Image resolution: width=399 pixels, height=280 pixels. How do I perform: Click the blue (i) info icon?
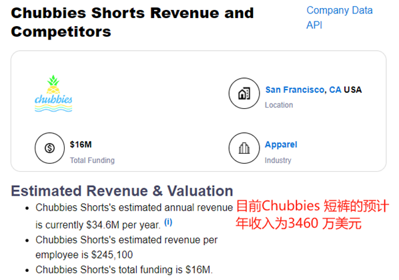click(x=168, y=222)
